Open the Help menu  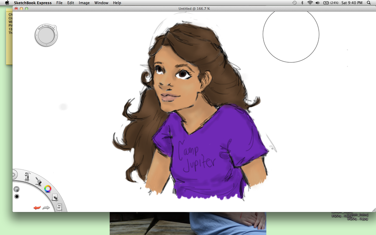pos(117,3)
